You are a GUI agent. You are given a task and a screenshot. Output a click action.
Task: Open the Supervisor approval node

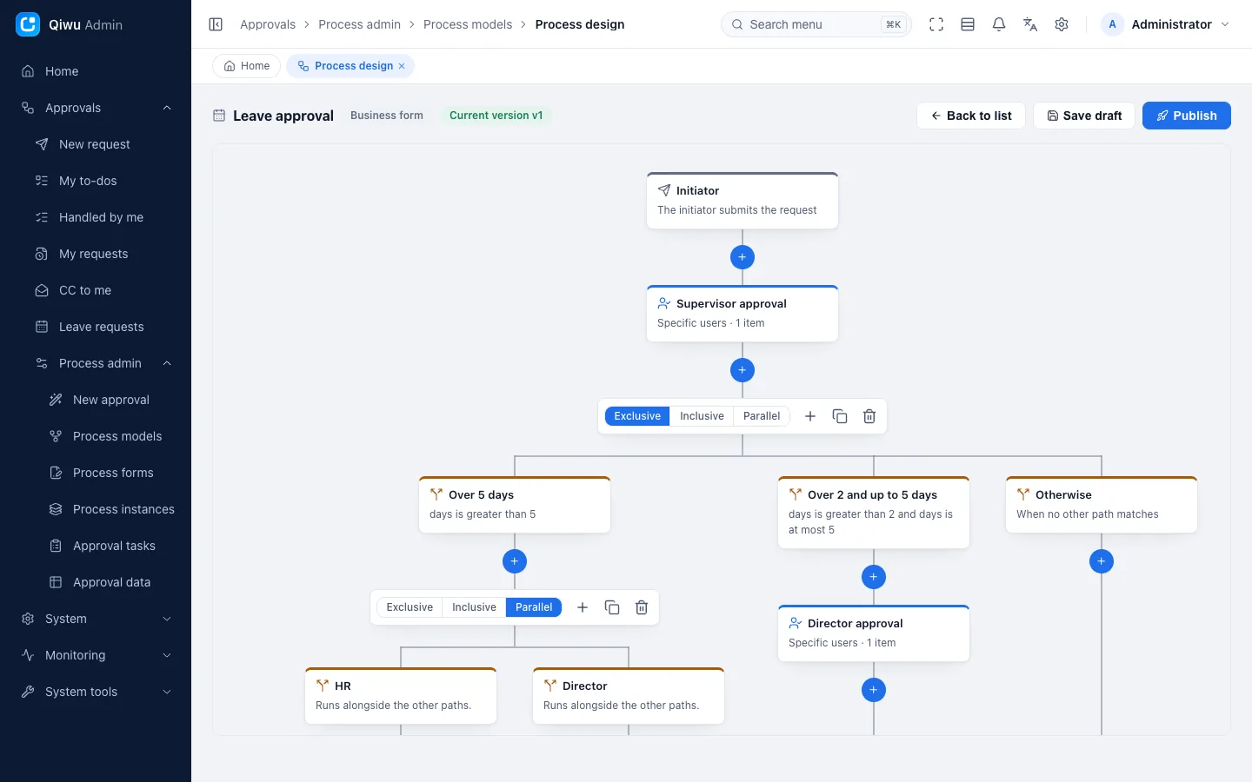coord(743,314)
